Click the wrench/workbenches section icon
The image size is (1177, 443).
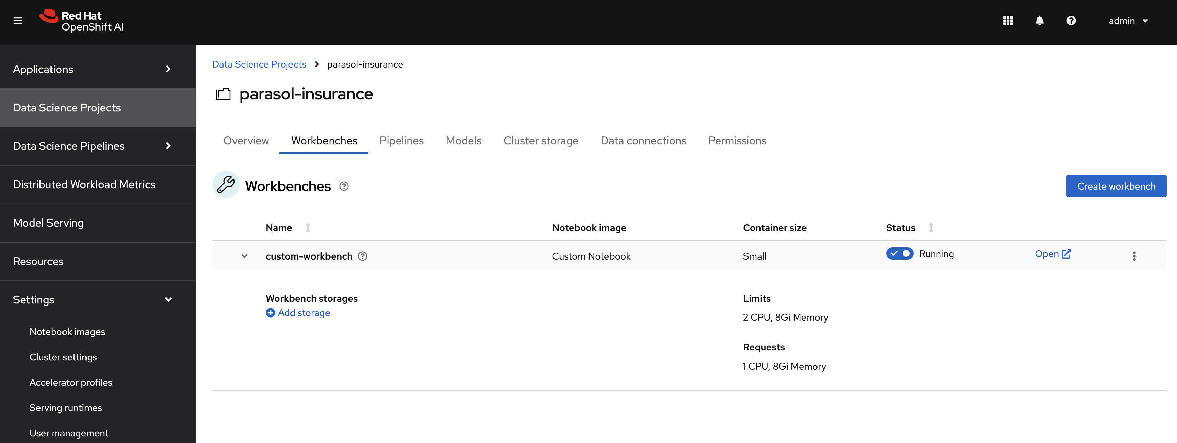[x=226, y=185]
